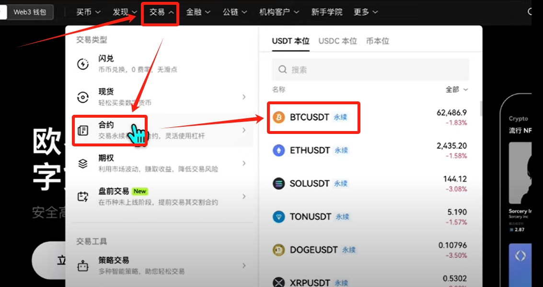Switch to the USDC 本位 tab
The image size is (543, 287).
point(338,41)
